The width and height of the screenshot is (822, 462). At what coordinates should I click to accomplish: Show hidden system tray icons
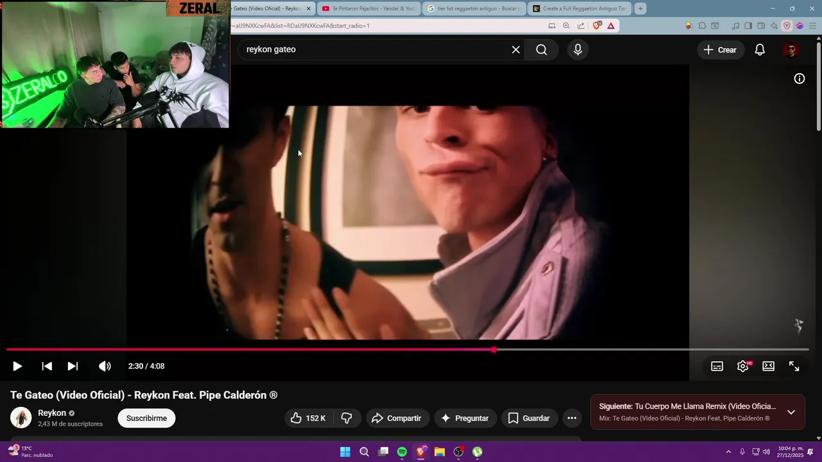click(x=728, y=452)
